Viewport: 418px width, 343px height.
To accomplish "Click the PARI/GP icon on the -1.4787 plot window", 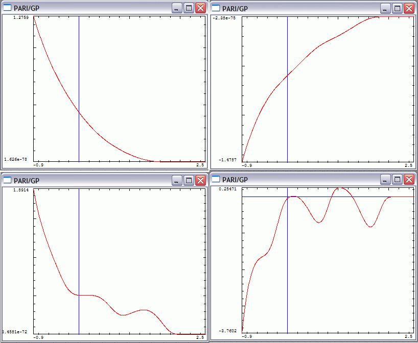I will click(x=216, y=8).
